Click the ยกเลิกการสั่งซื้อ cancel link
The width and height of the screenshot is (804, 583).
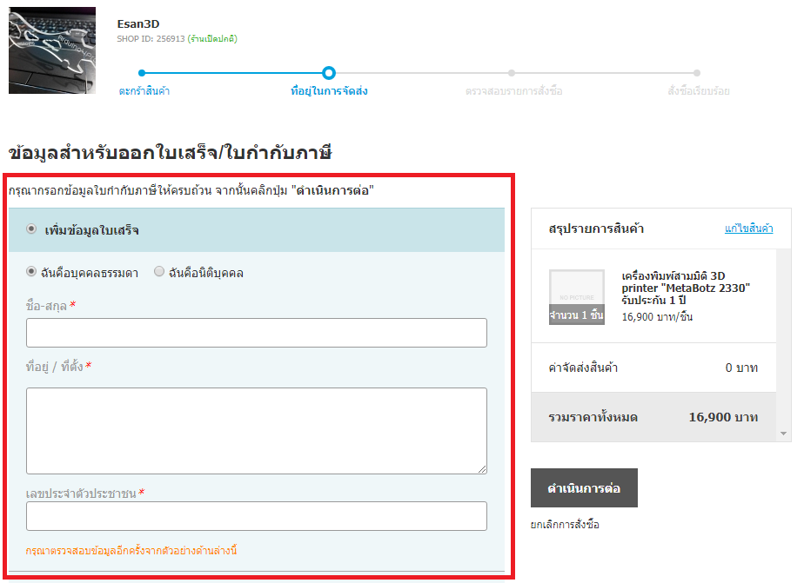click(565, 525)
